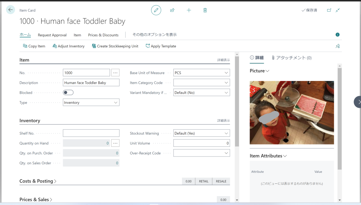This screenshot has height=205, width=361.
Task: Go back with the arrow button
Action: click(x=10, y=10)
